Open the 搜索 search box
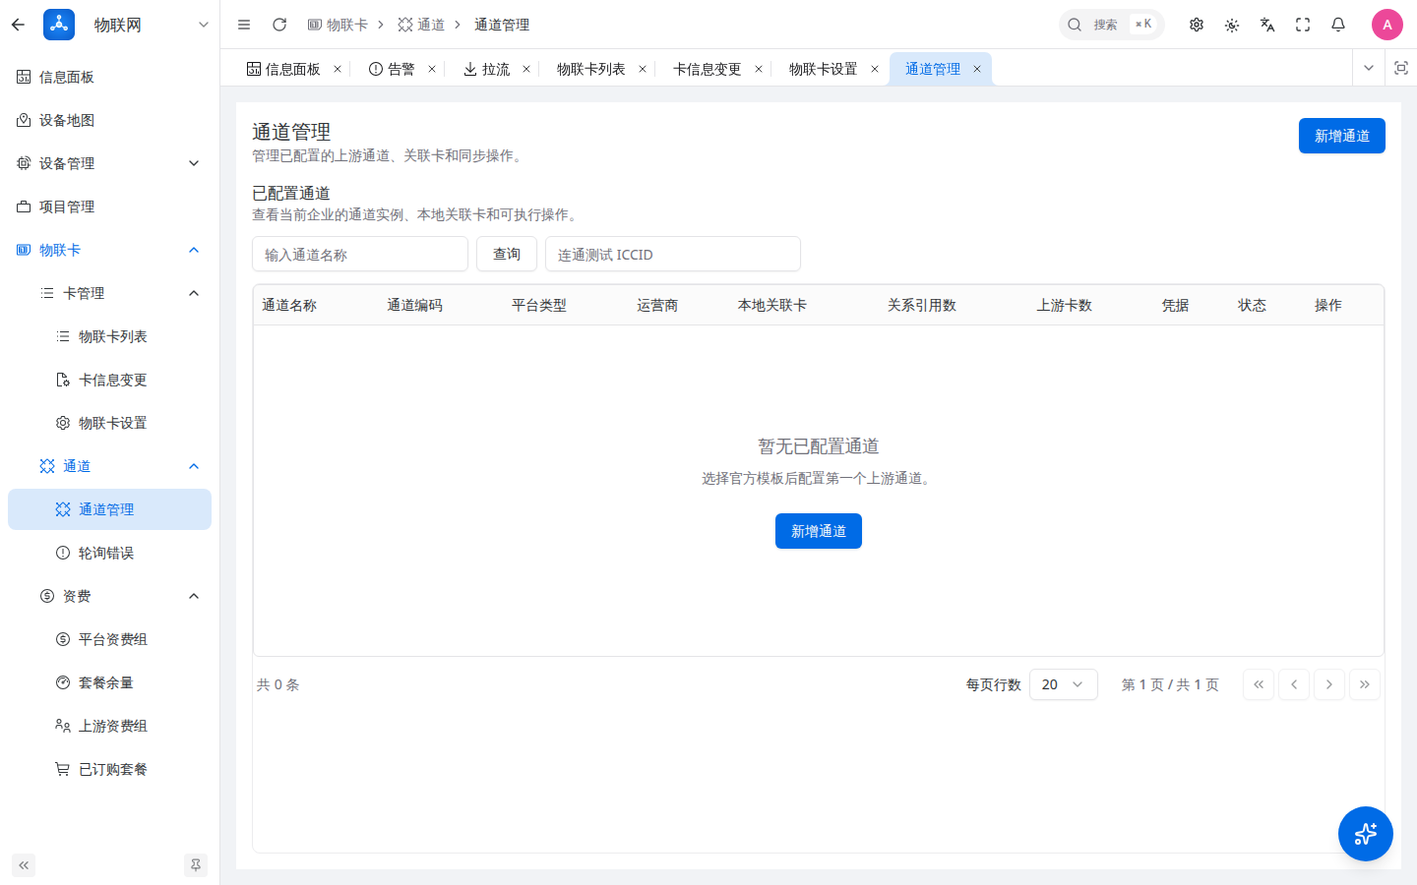 click(1112, 25)
